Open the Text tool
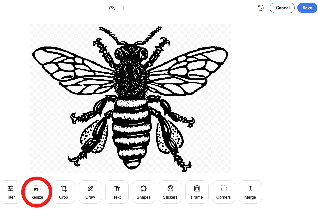This screenshot has width=318, height=210. click(x=117, y=192)
